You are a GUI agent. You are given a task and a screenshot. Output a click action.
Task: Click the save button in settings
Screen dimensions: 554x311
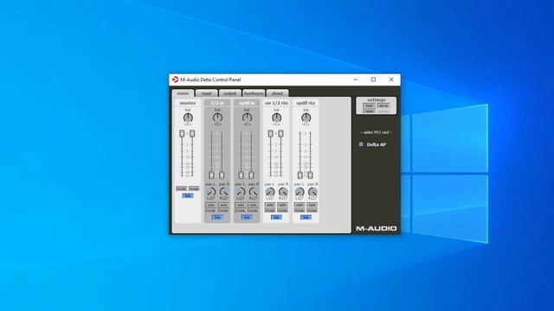(x=383, y=105)
